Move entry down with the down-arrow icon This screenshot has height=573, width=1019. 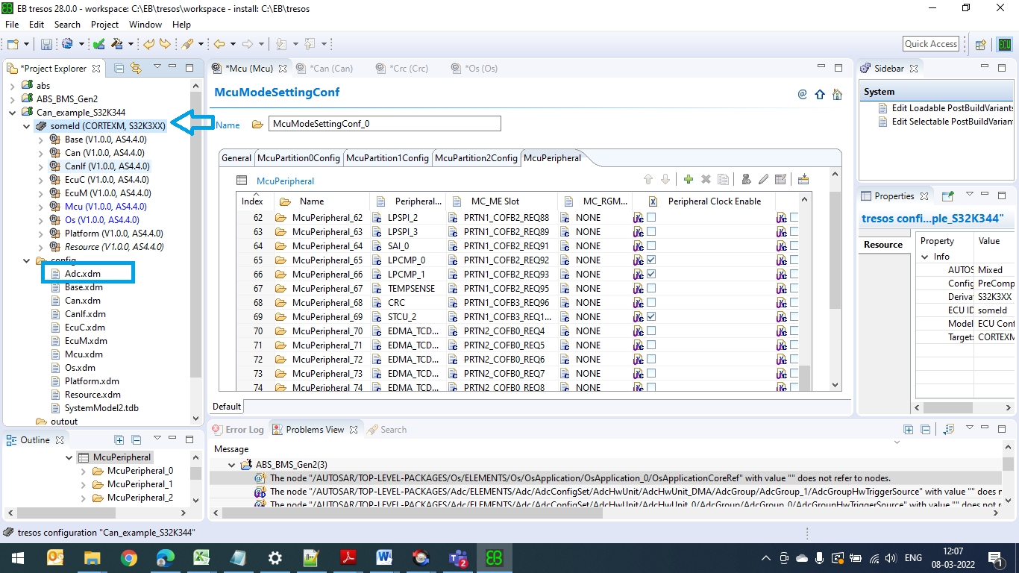tap(664, 179)
